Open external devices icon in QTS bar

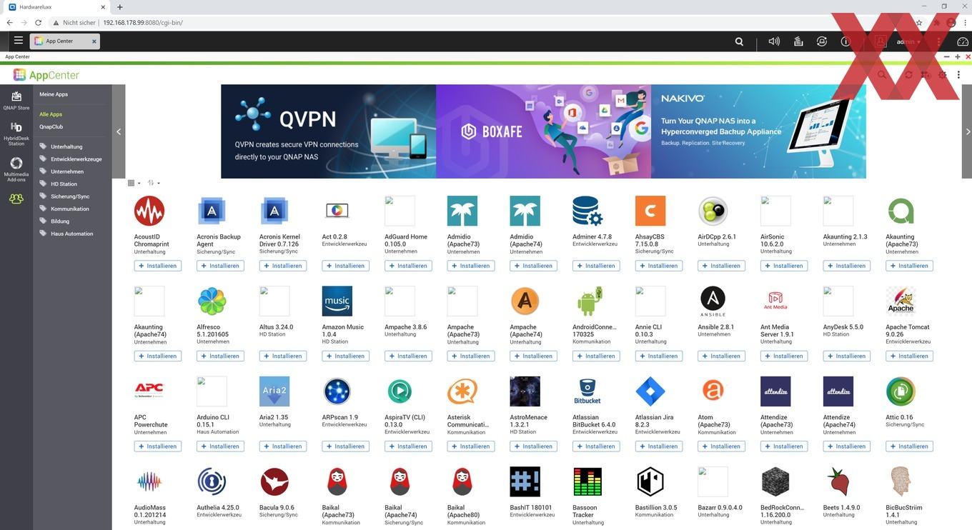[x=823, y=41]
